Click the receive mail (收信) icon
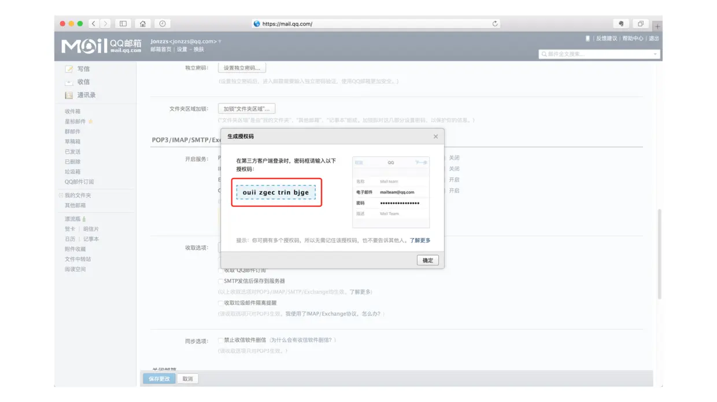 pyautogui.click(x=69, y=82)
